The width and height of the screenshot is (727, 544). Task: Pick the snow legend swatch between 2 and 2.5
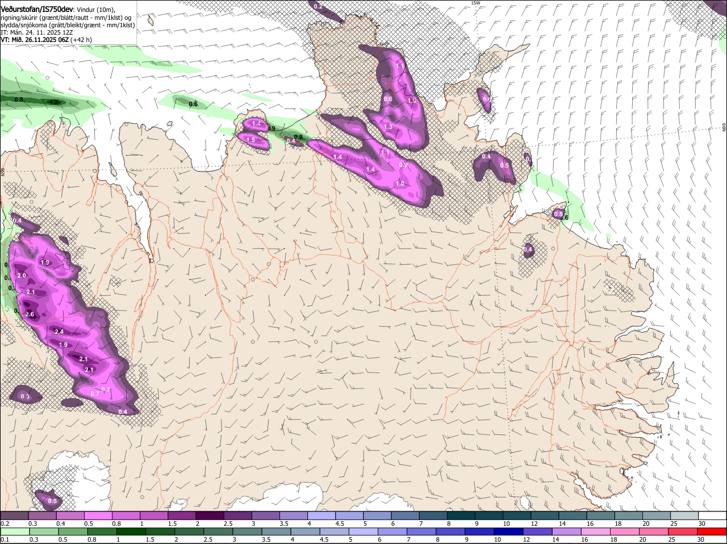pyautogui.click(x=209, y=515)
